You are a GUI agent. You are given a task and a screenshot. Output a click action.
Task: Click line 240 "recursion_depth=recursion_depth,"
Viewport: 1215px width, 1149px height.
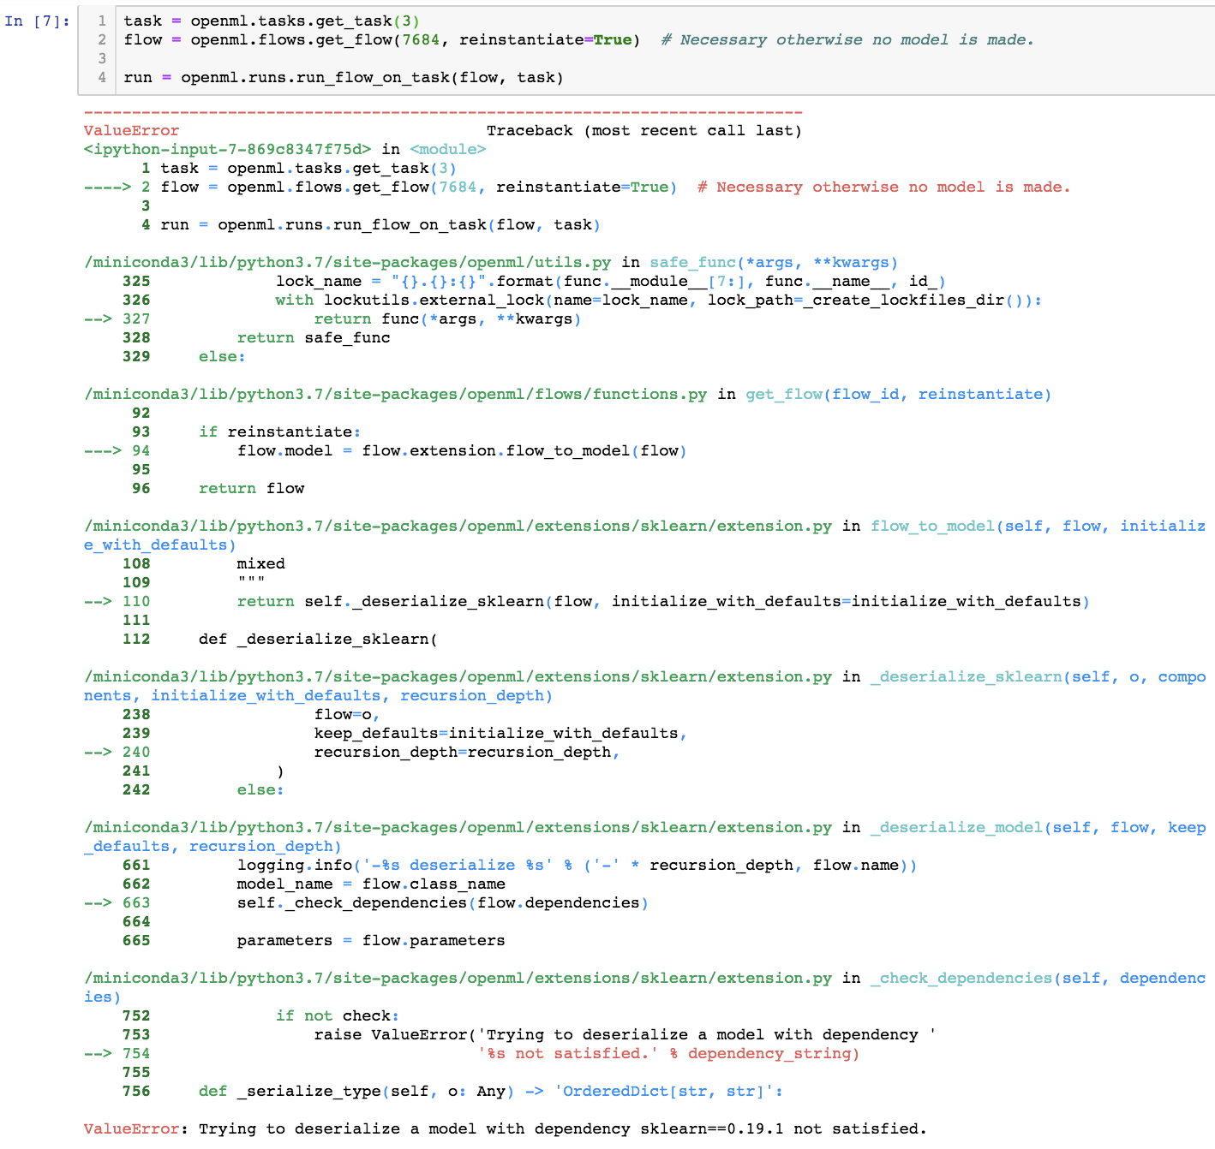pos(467,752)
